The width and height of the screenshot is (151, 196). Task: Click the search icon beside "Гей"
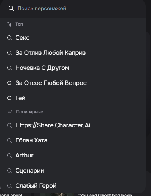[9, 98]
